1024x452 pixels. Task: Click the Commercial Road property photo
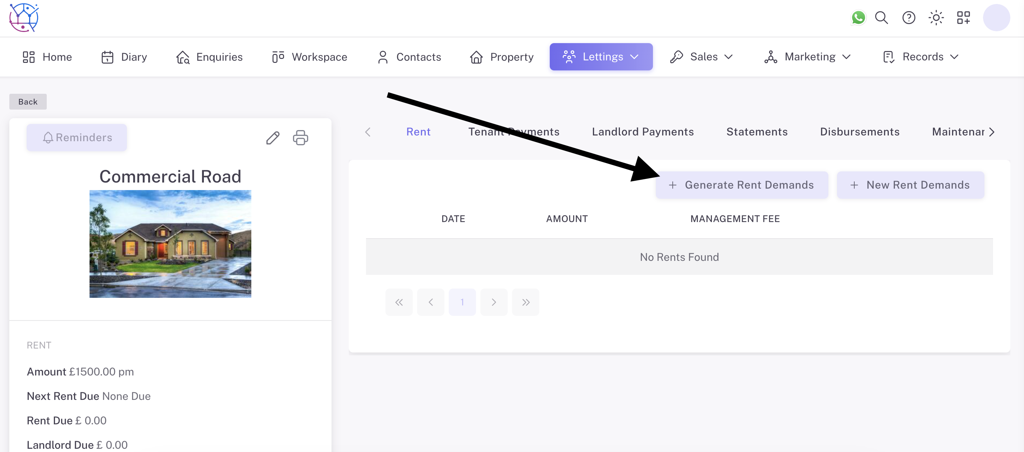(170, 244)
